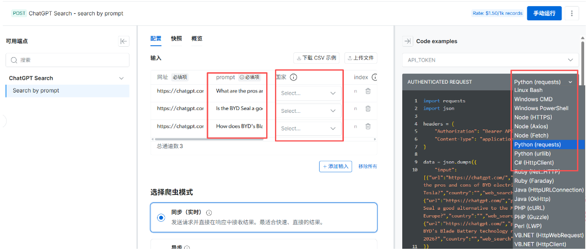Select Search by prompt endpoint
The width and height of the screenshot is (588, 251).
tap(67, 91)
